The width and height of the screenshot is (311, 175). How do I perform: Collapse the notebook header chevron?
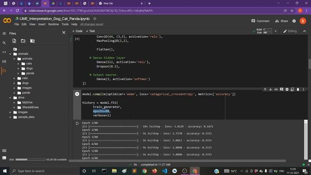pos(305,31)
